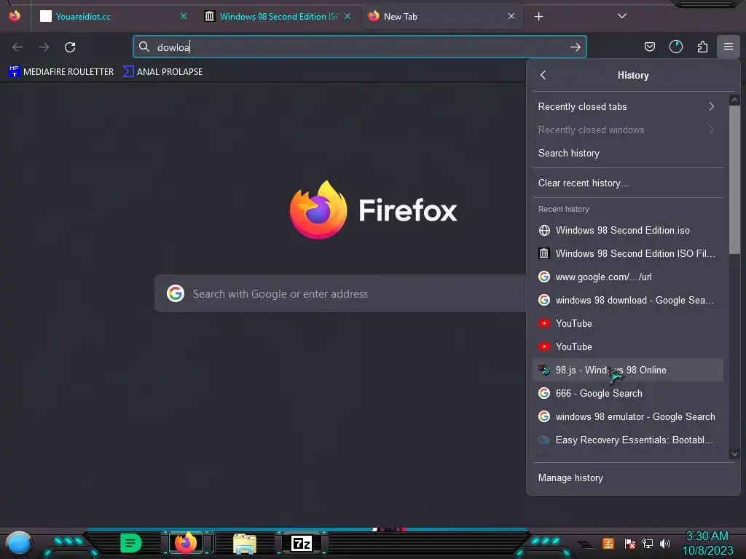
Task: Click the Search with Google box
Action: [x=340, y=294]
